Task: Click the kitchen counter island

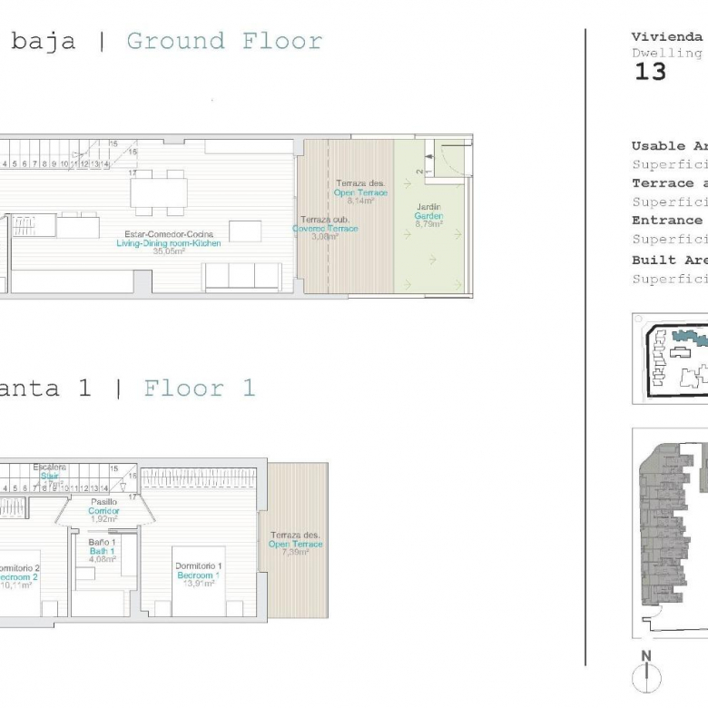Action: coord(78,225)
